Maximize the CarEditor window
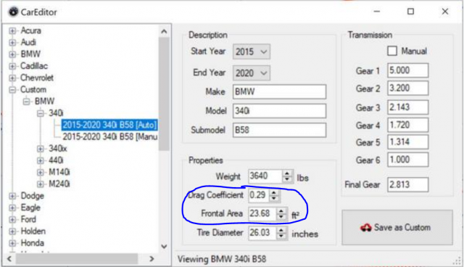The width and height of the screenshot is (464, 267). [411, 12]
